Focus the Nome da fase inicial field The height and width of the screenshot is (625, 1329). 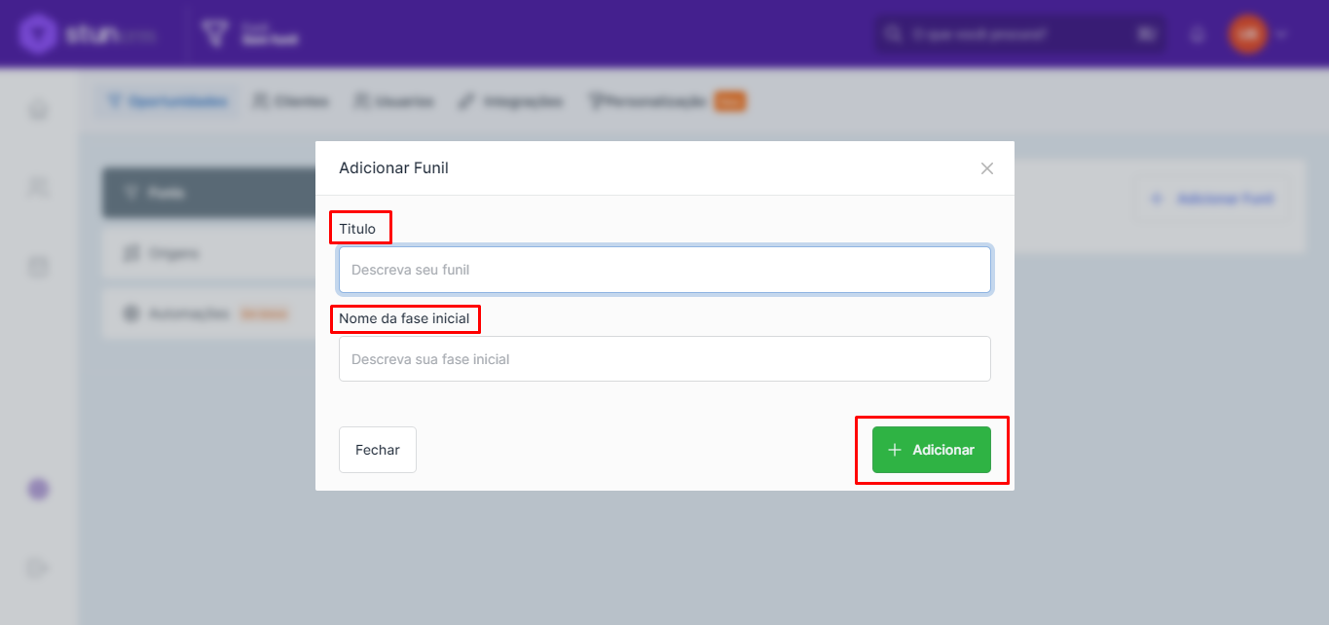664,359
